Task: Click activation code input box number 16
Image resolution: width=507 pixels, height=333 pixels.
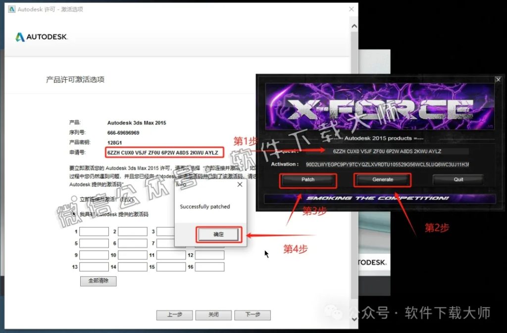Action: (x=209, y=267)
